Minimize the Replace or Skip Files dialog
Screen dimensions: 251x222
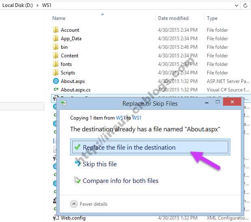click(x=207, y=102)
